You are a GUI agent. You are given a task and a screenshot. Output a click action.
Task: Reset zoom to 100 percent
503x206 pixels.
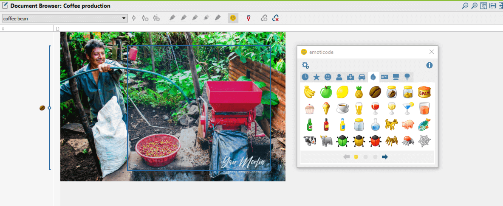pyautogui.click(x=483, y=6)
